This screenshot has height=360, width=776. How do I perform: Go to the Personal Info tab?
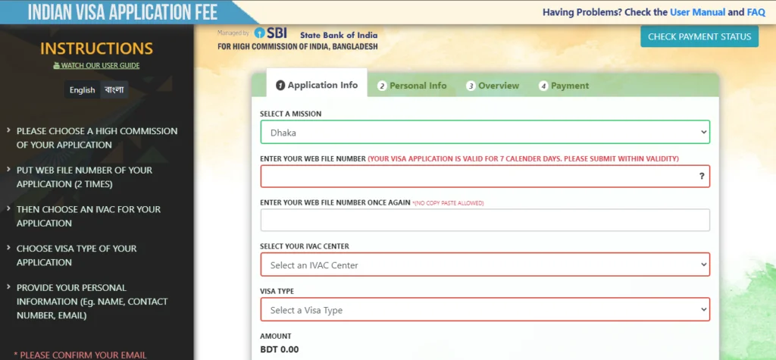tap(411, 86)
